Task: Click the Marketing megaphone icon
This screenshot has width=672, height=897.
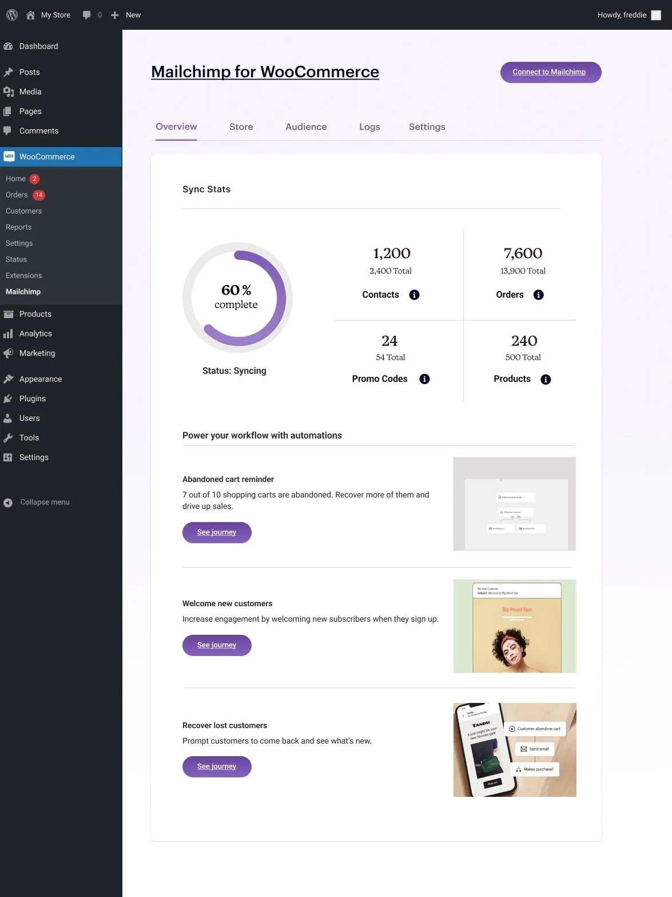Action: tap(8, 353)
